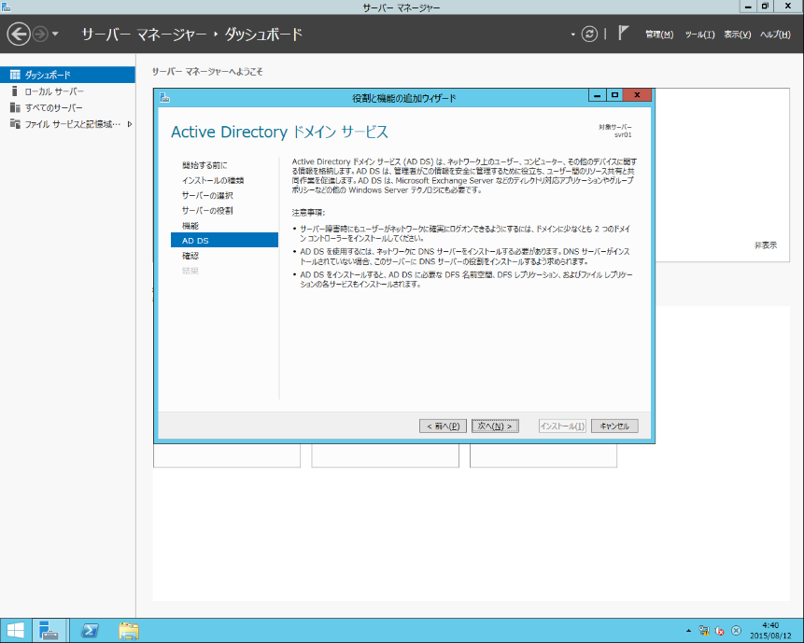Click the Server Manager taskbar icon
This screenshot has height=643, width=804.
tap(49, 631)
